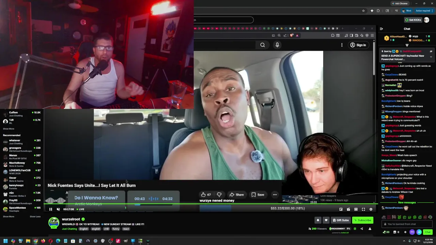Viewport: 436px width, 245px height.
Task: Open YouTube settings three-dot menu
Action: [x=342, y=45]
